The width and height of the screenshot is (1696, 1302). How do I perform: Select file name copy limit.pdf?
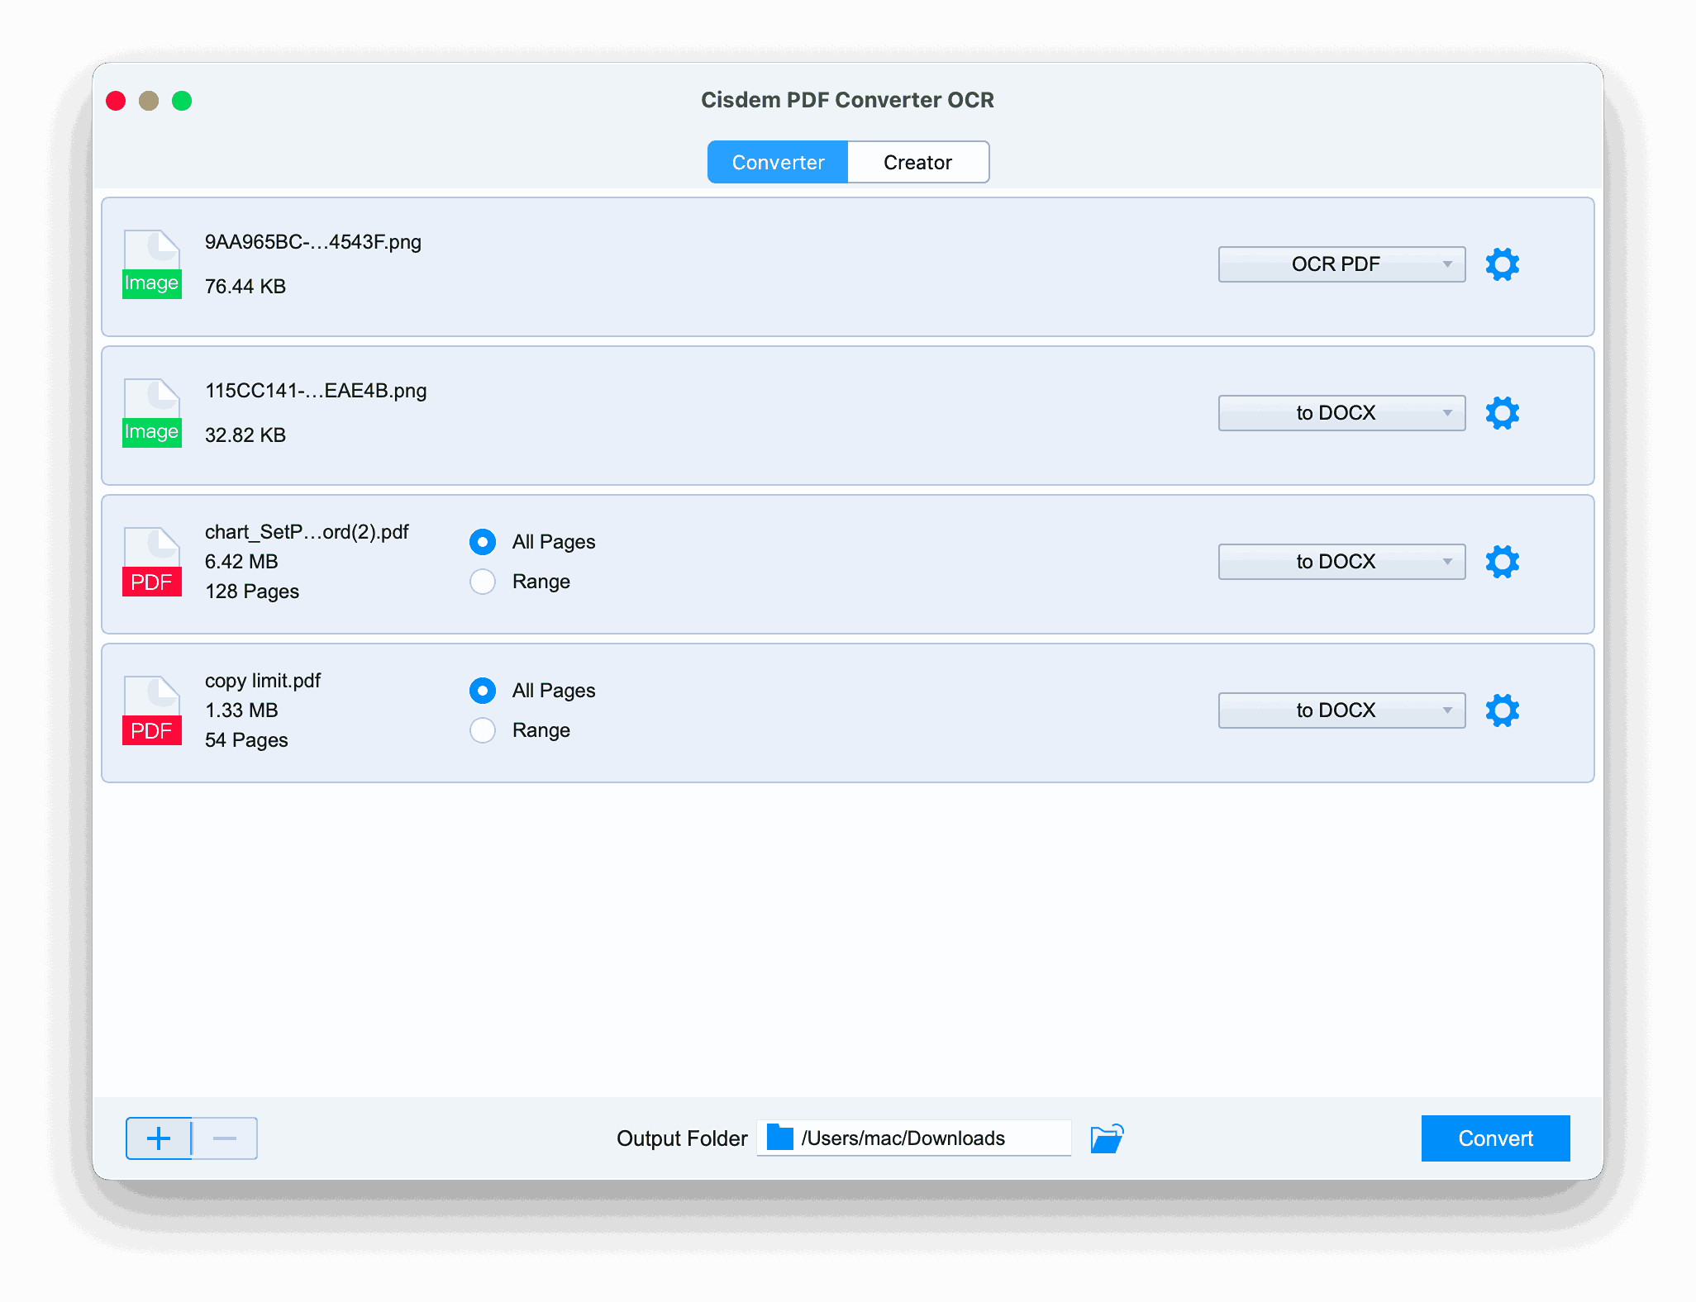coord(263,681)
